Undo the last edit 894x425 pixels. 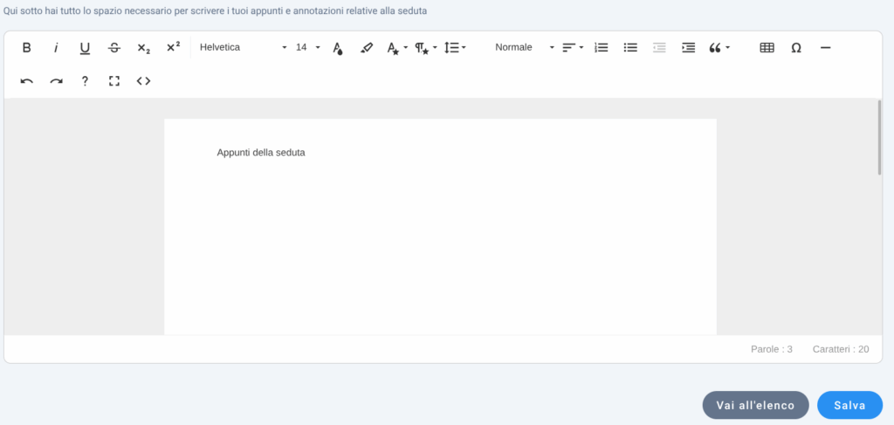(x=26, y=81)
